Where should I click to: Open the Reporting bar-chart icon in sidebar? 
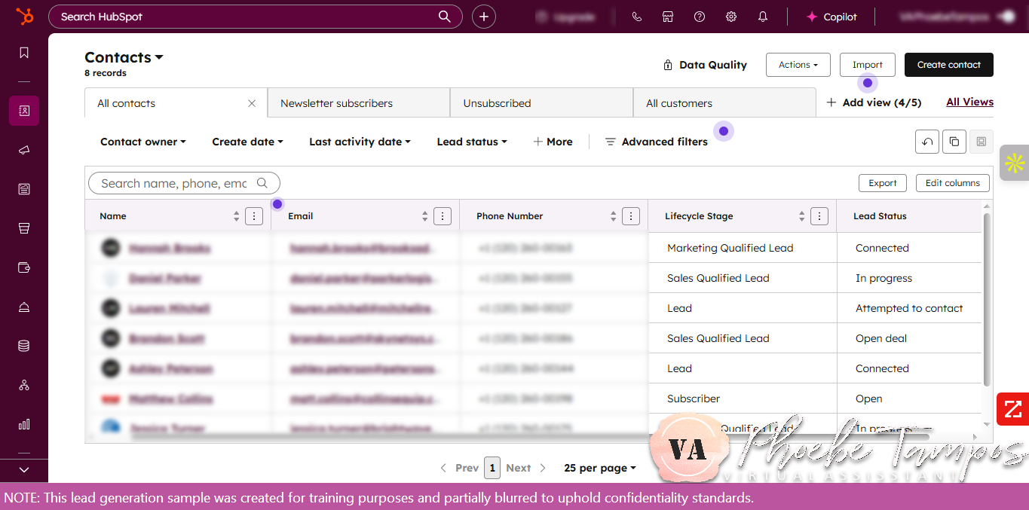coord(23,424)
